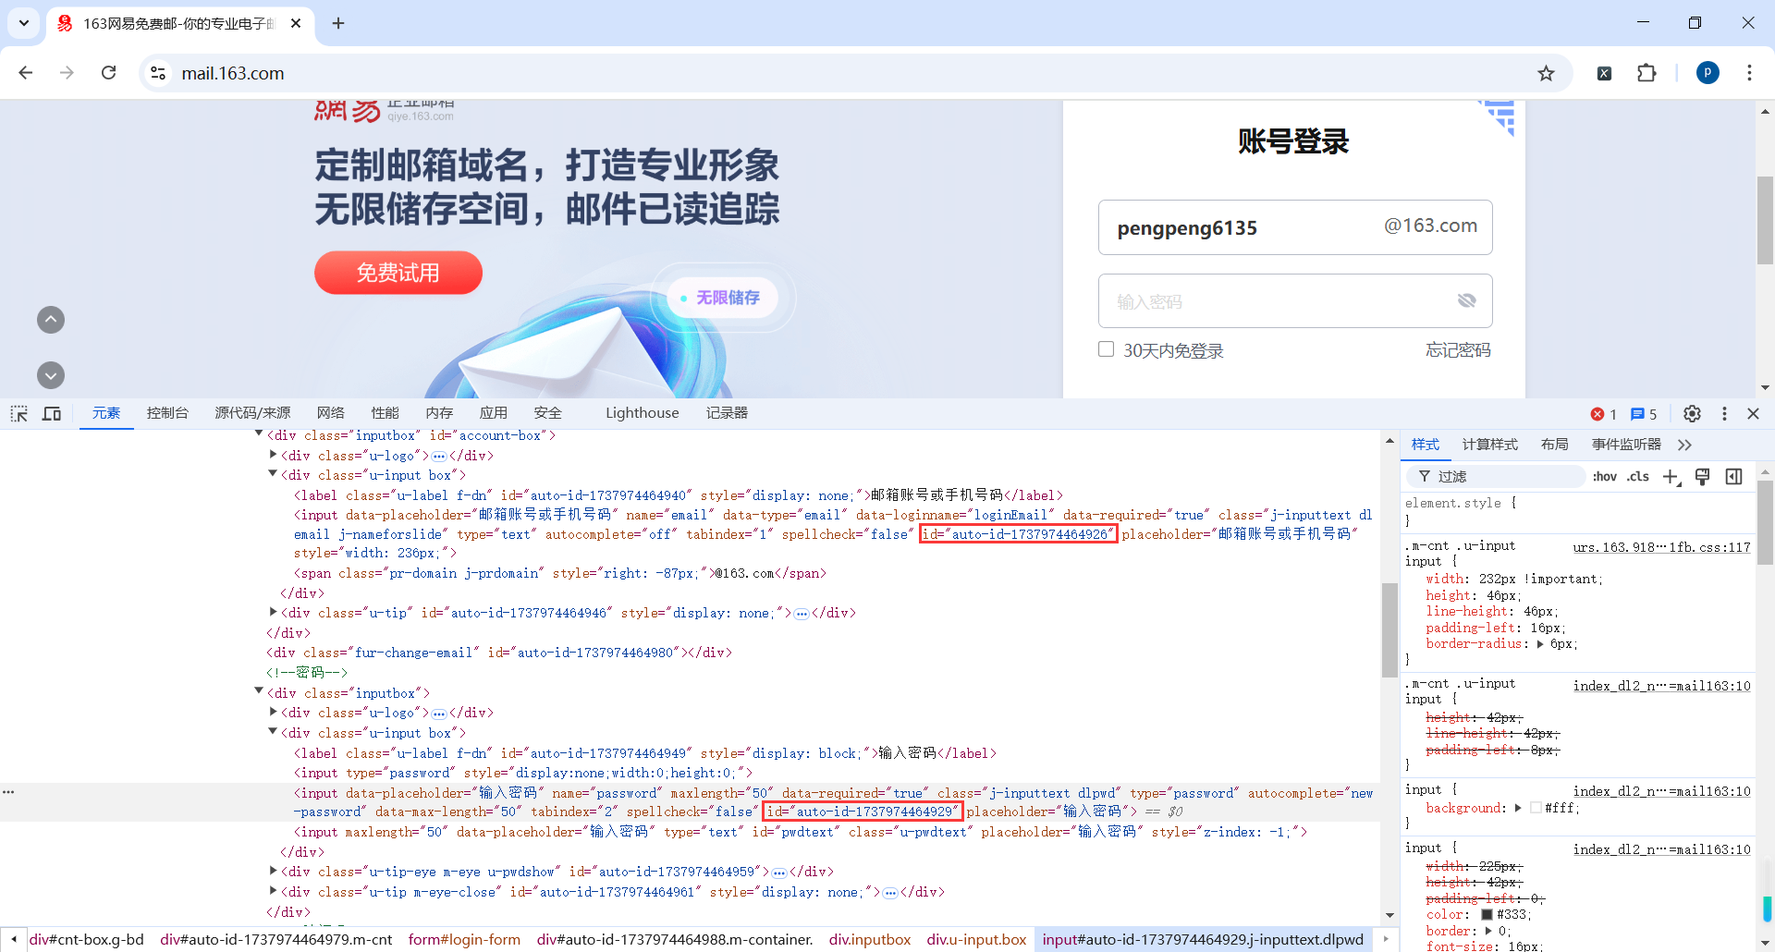
Task: Open the rendering paintbrush icon in Styles
Action: tap(1702, 477)
